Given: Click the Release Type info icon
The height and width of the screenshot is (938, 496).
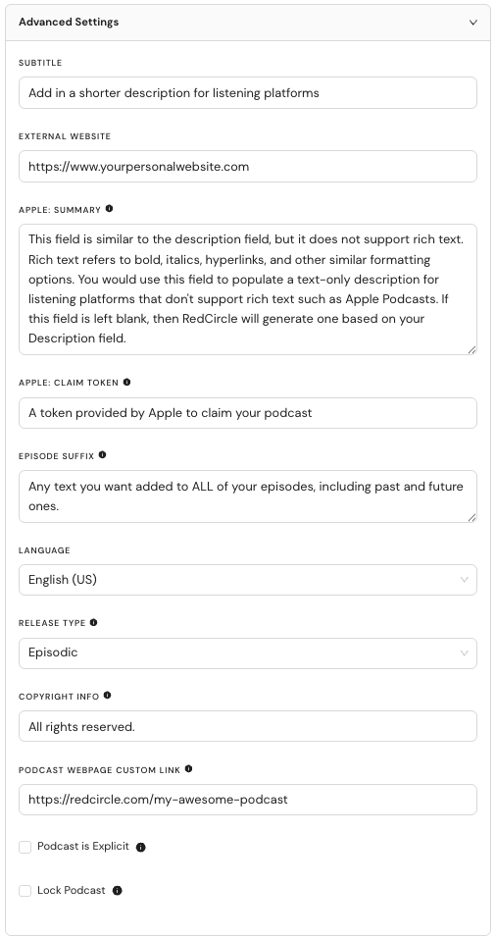Looking at the screenshot, I should (x=93, y=622).
